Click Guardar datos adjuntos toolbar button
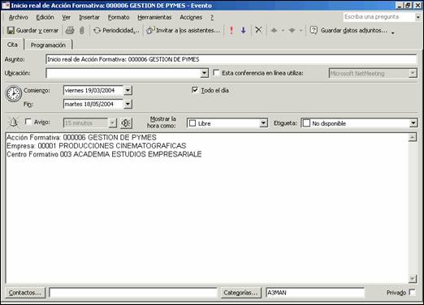 (348, 31)
